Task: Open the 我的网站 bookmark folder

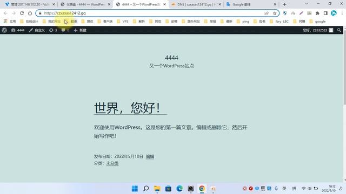Action: 52,22
